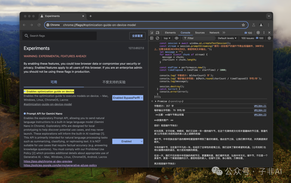Viewport: 291px width, 183px height.
Task: Open the #optimization-guide-on-device-model link
Action: point(48,104)
